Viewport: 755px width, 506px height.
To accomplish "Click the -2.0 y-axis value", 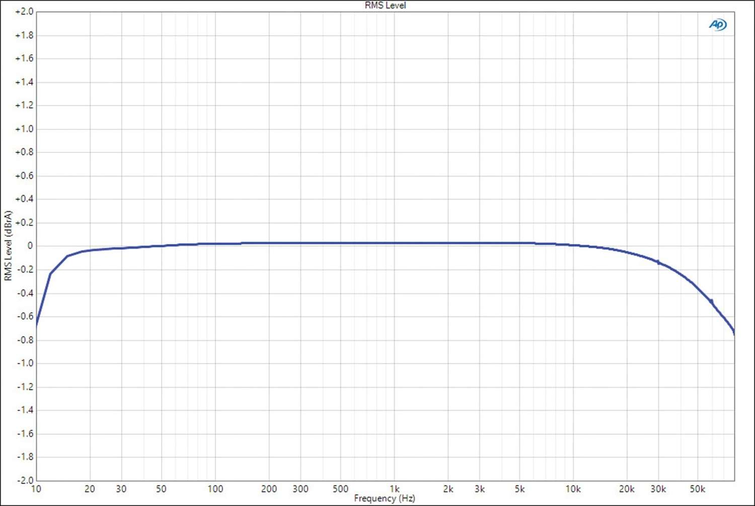I will pos(25,480).
